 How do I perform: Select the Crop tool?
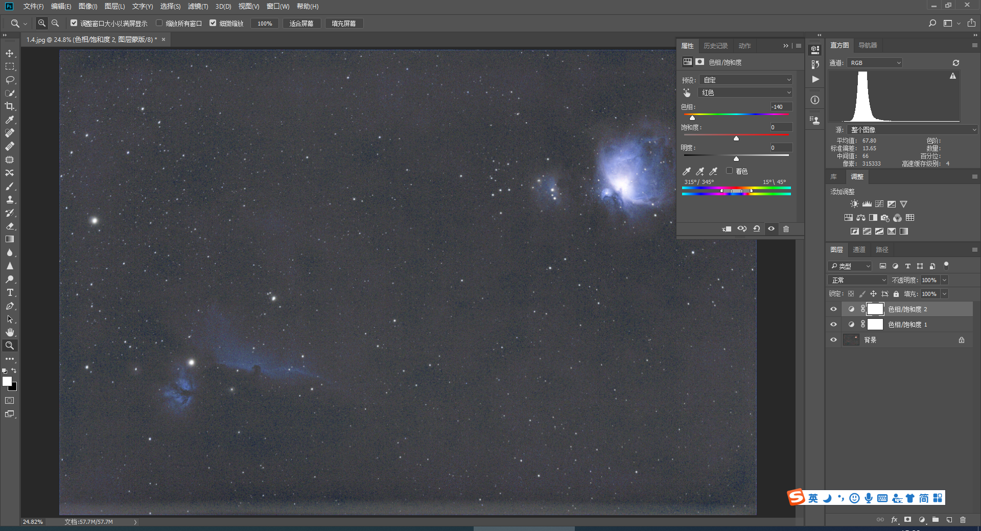pos(10,106)
